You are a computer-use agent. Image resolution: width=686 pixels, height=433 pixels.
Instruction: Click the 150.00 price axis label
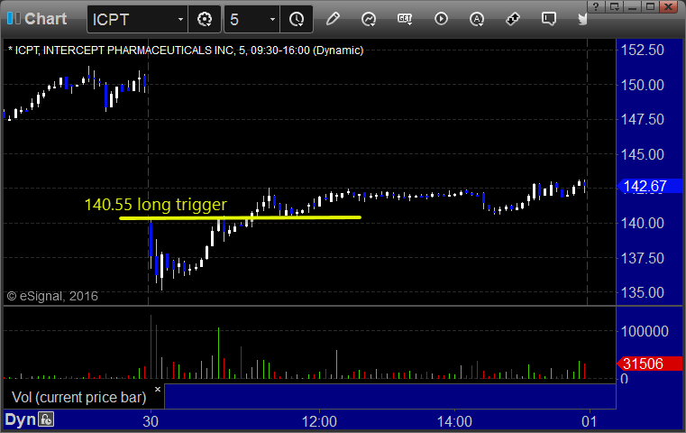[x=643, y=85]
